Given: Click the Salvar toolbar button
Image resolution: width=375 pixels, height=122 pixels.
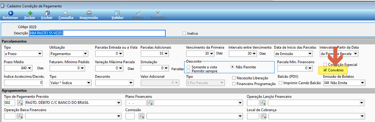Looking at the screenshot, I should tap(138, 16).
